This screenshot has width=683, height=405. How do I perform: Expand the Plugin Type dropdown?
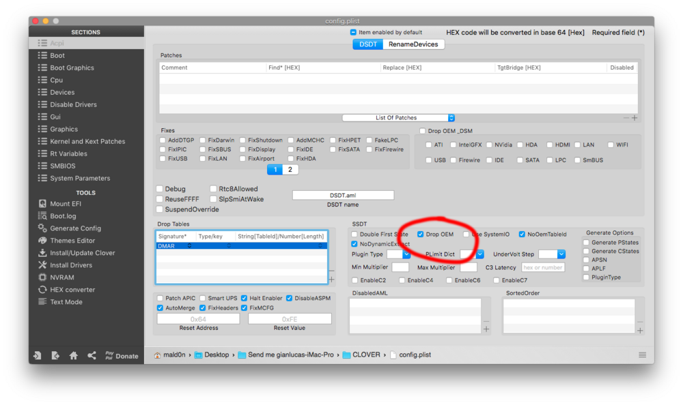tap(398, 254)
